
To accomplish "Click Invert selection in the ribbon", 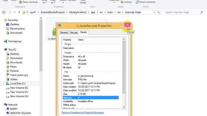I will [146, 2].
